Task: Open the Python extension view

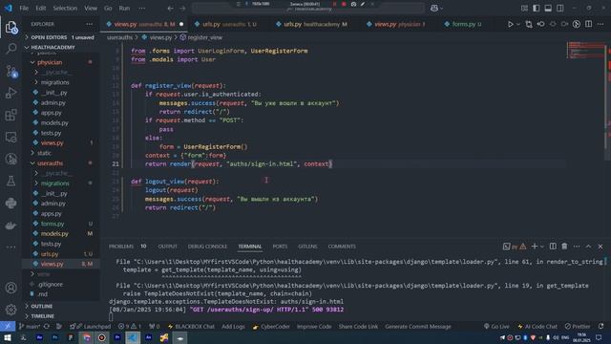Action: 11,203
